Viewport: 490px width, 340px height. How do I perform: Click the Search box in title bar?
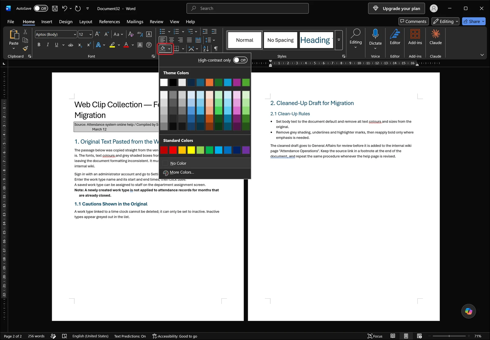point(247,8)
